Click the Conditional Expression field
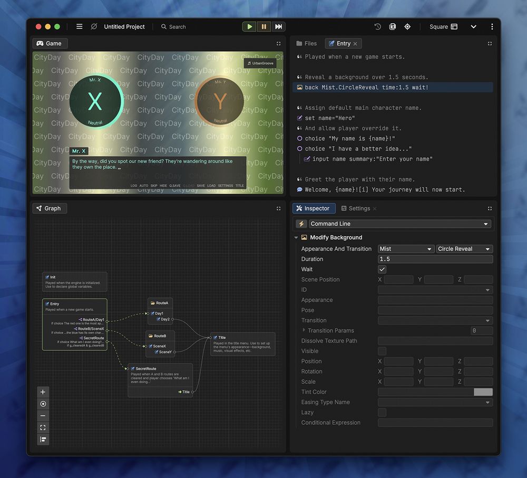This screenshot has width=527, height=478. click(x=435, y=423)
